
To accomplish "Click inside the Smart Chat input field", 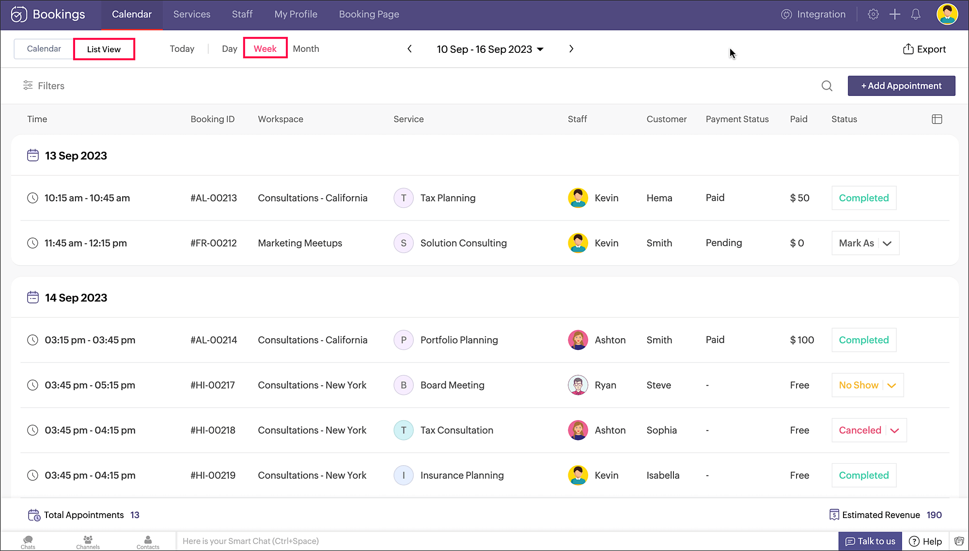I will click(339, 541).
